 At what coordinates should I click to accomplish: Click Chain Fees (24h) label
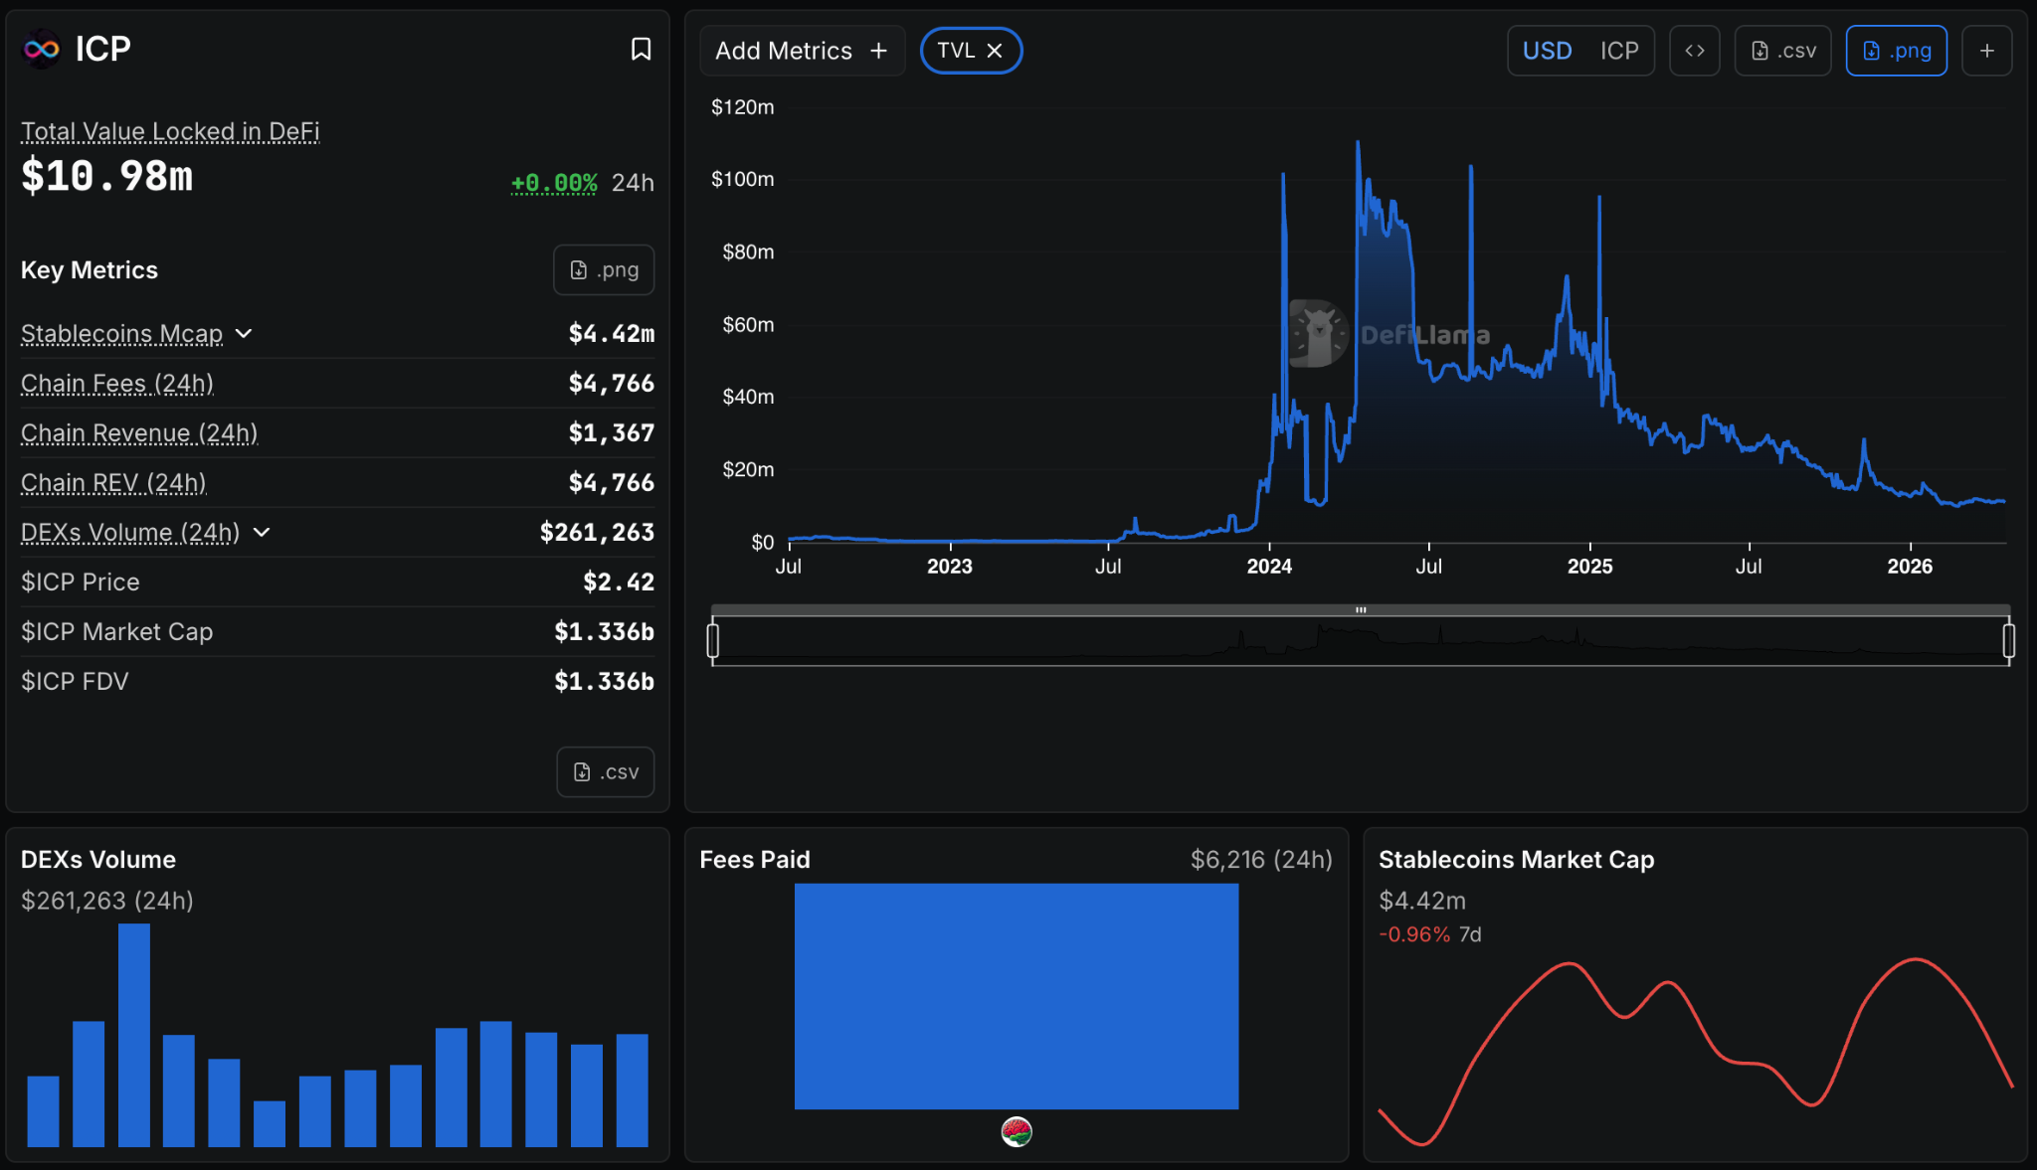coord(117,384)
